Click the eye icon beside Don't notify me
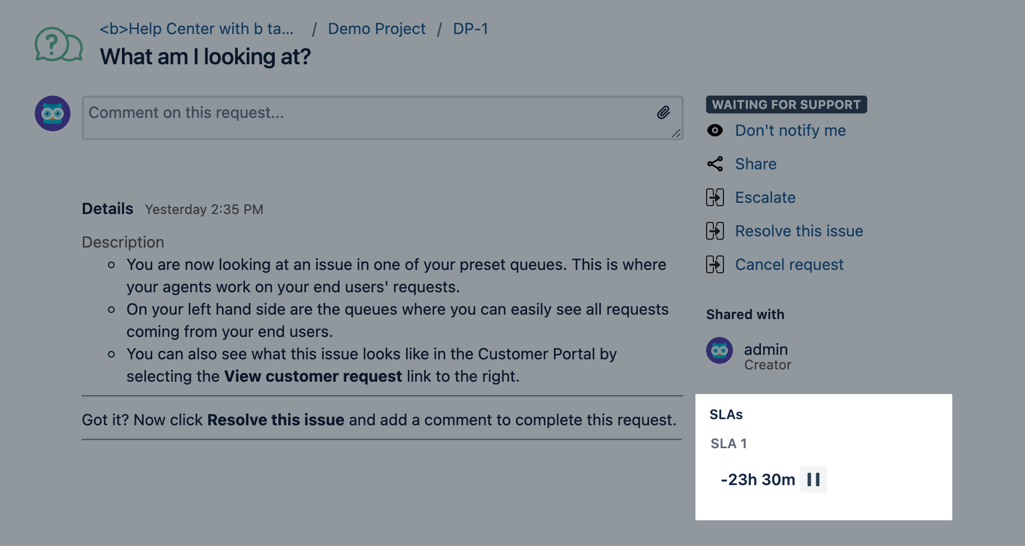This screenshot has width=1025, height=546. 715,130
